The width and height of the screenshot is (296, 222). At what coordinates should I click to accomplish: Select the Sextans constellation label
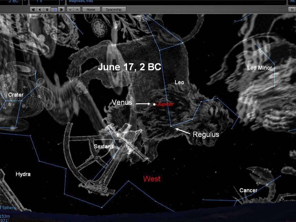tap(104, 146)
